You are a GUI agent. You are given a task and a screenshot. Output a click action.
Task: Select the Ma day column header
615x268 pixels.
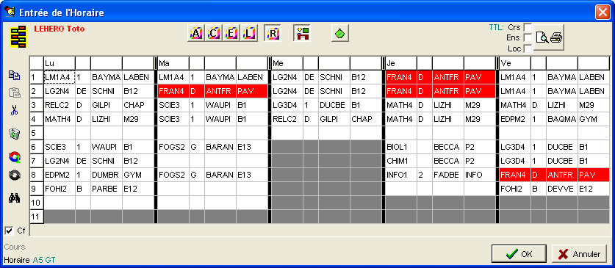click(x=173, y=63)
